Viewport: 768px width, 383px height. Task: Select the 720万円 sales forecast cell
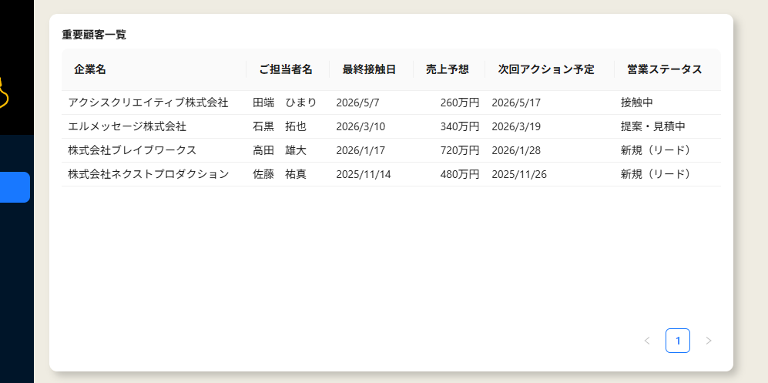point(459,150)
